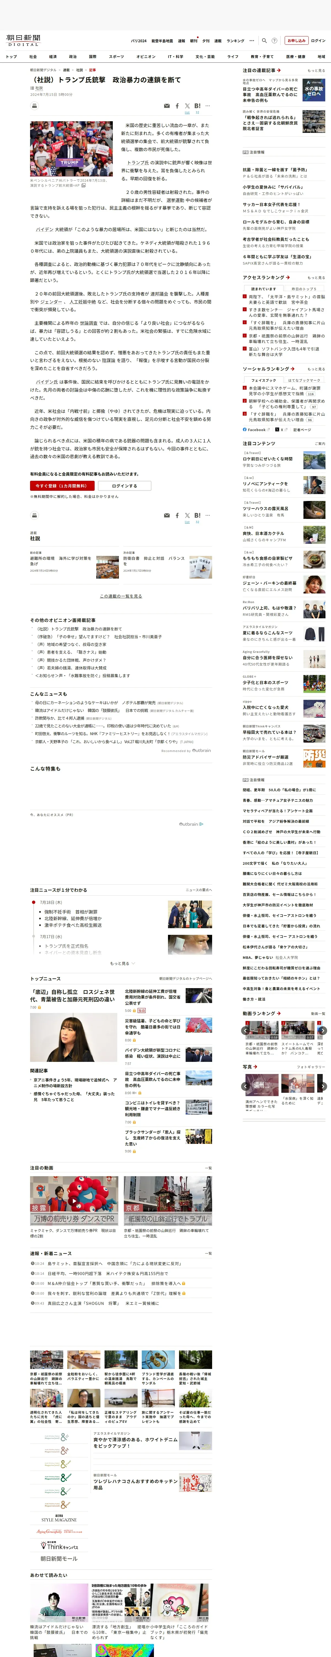Share article by mail at top

tap(167, 106)
